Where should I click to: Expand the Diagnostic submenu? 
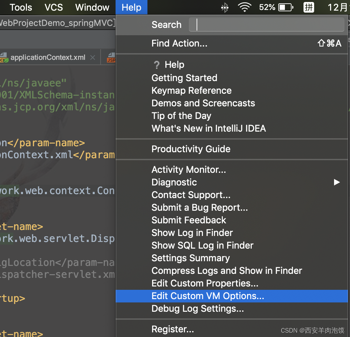(232, 182)
